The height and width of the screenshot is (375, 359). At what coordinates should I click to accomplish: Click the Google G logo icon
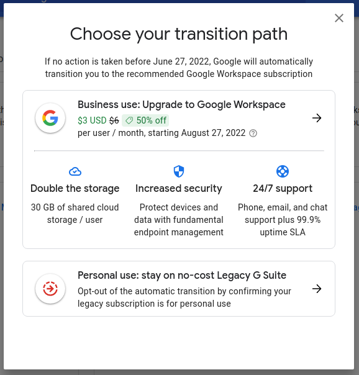pyautogui.click(x=50, y=118)
